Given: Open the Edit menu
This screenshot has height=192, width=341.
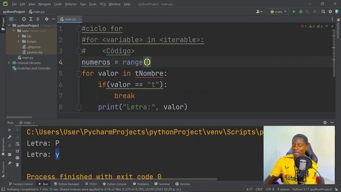Looking at the screenshot, I should click(x=22, y=4).
